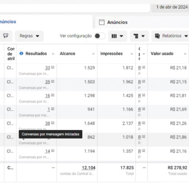Click the Impressões column sort arrow
Viewport: 189px width, 183px height.
click(131, 54)
